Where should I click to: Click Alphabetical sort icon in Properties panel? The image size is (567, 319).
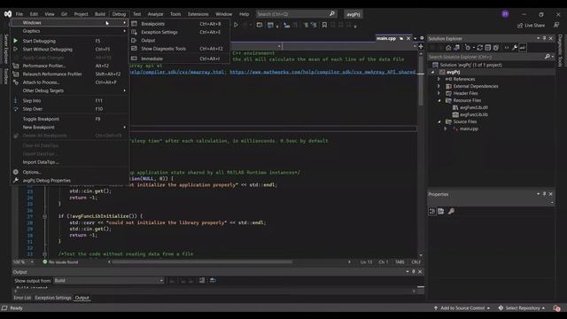[441, 211]
